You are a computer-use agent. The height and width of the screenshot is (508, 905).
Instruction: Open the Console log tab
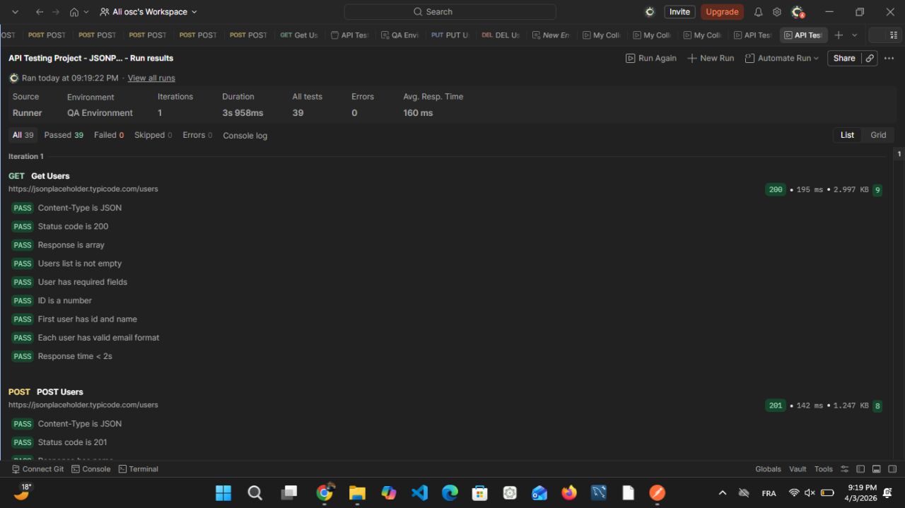click(245, 136)
